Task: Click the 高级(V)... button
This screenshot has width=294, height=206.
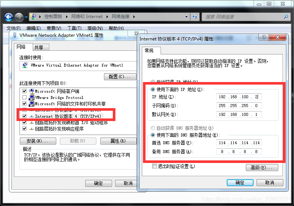Action: pyautogui.click(x=262, y=167)
